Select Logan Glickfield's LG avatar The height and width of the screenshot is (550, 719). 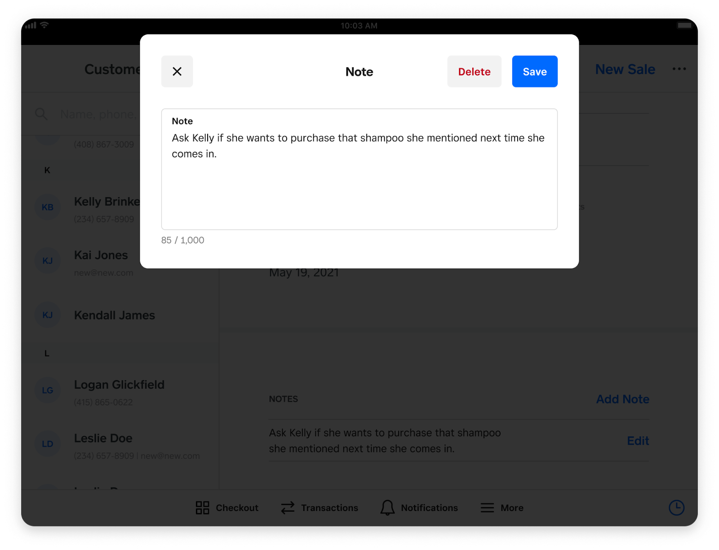coord(48,390)
